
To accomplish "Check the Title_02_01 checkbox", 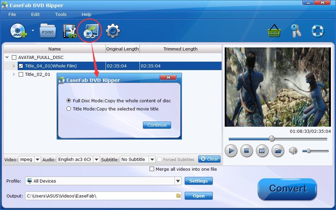I will 21,75.
